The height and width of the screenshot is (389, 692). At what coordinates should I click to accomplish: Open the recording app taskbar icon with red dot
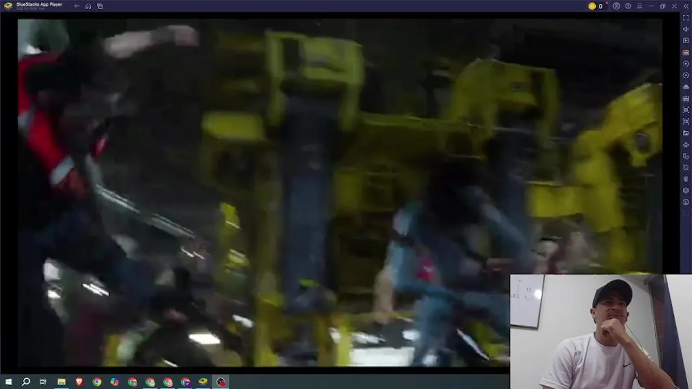221,382
